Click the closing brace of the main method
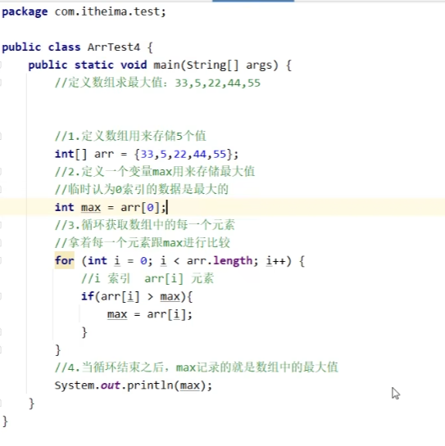Screen dimensions: 445x446 32,403
